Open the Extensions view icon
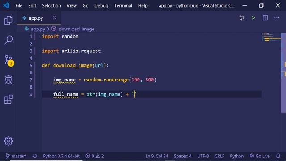 click(x=8, y=99)
